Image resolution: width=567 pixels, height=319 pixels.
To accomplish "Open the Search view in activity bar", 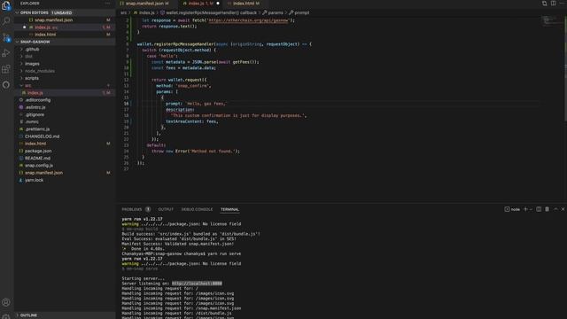I will [x=6, y=21].
